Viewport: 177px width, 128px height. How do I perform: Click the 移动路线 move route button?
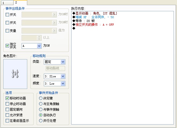point(55,68)
